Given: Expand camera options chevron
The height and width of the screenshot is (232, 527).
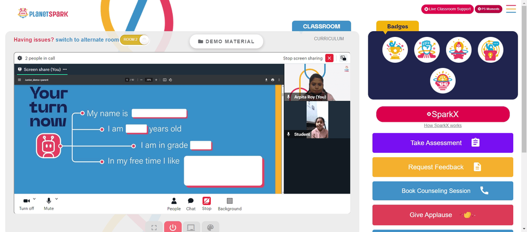Looking at the screenshot, I should click(x=34, y=199).
